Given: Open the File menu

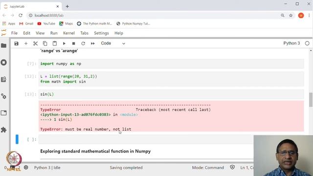Looking at the screenshot, I should (14, 33).
